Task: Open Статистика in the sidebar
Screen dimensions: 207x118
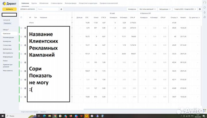Action: 7,45
